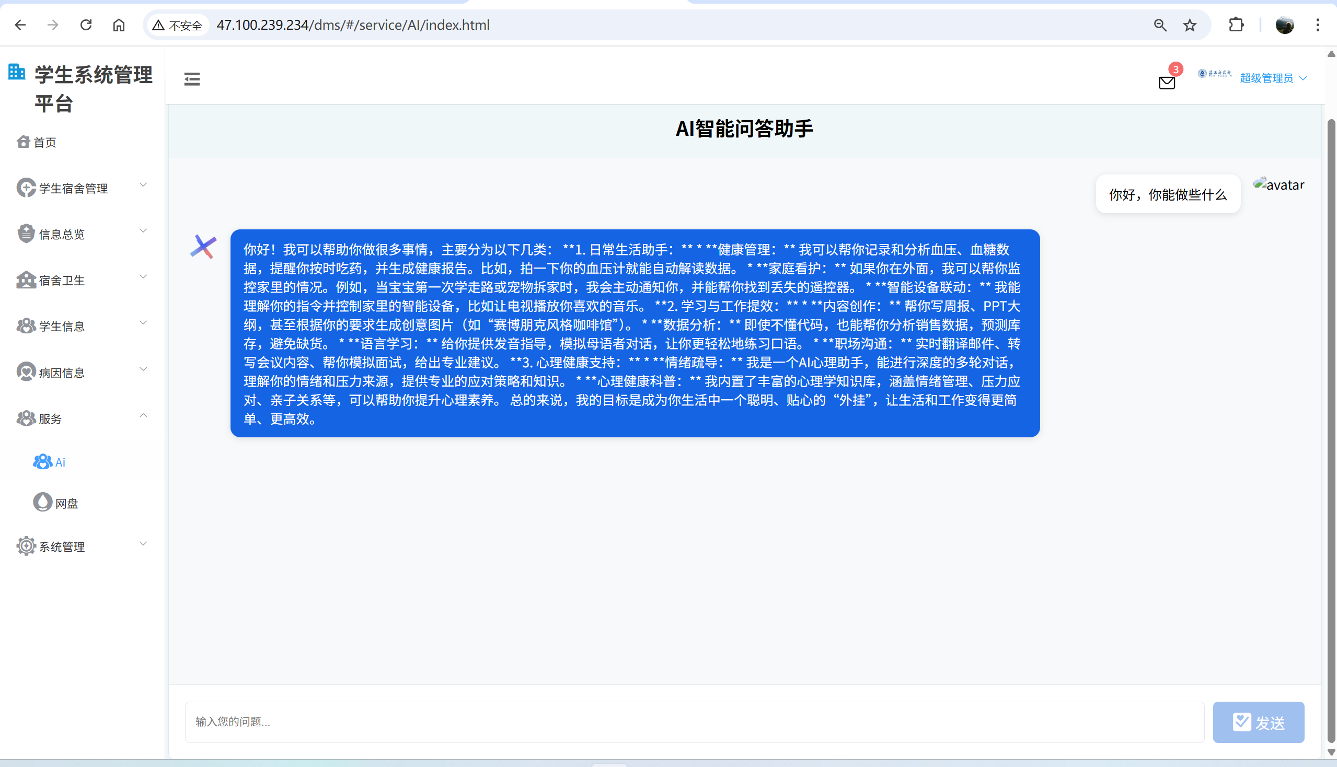Open the Ai submenu item

pos(60,462)
